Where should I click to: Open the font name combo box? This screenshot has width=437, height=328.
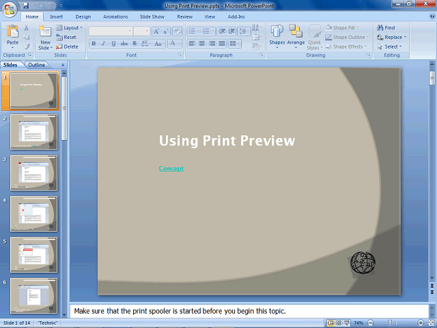(111, 31)
